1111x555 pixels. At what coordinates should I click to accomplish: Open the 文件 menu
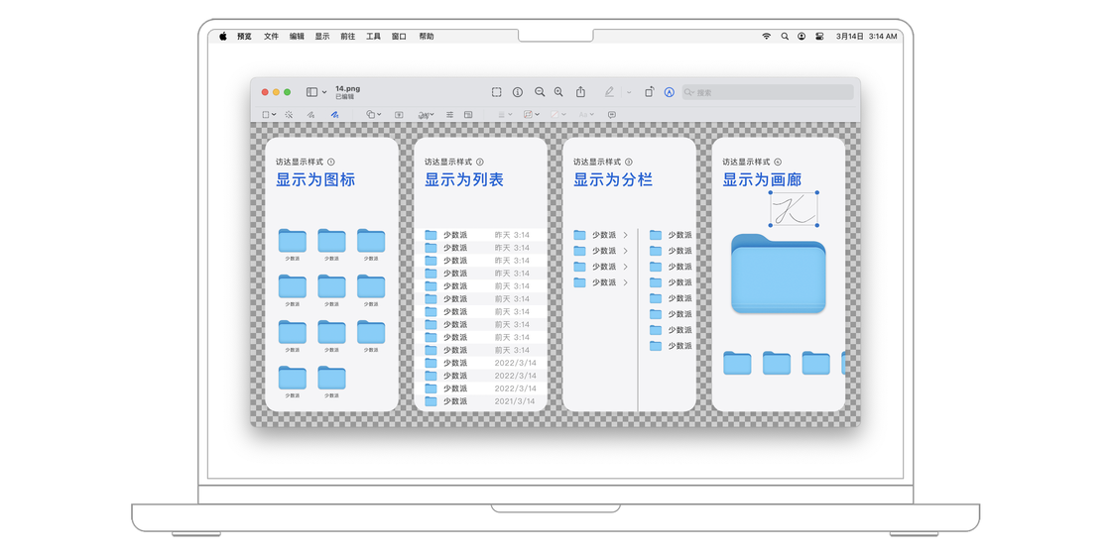click(271, 36)
